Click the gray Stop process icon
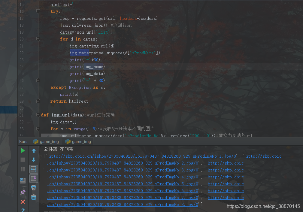Image resolution: width=303 pixels, height=212 pixels. tap(23, 160)
